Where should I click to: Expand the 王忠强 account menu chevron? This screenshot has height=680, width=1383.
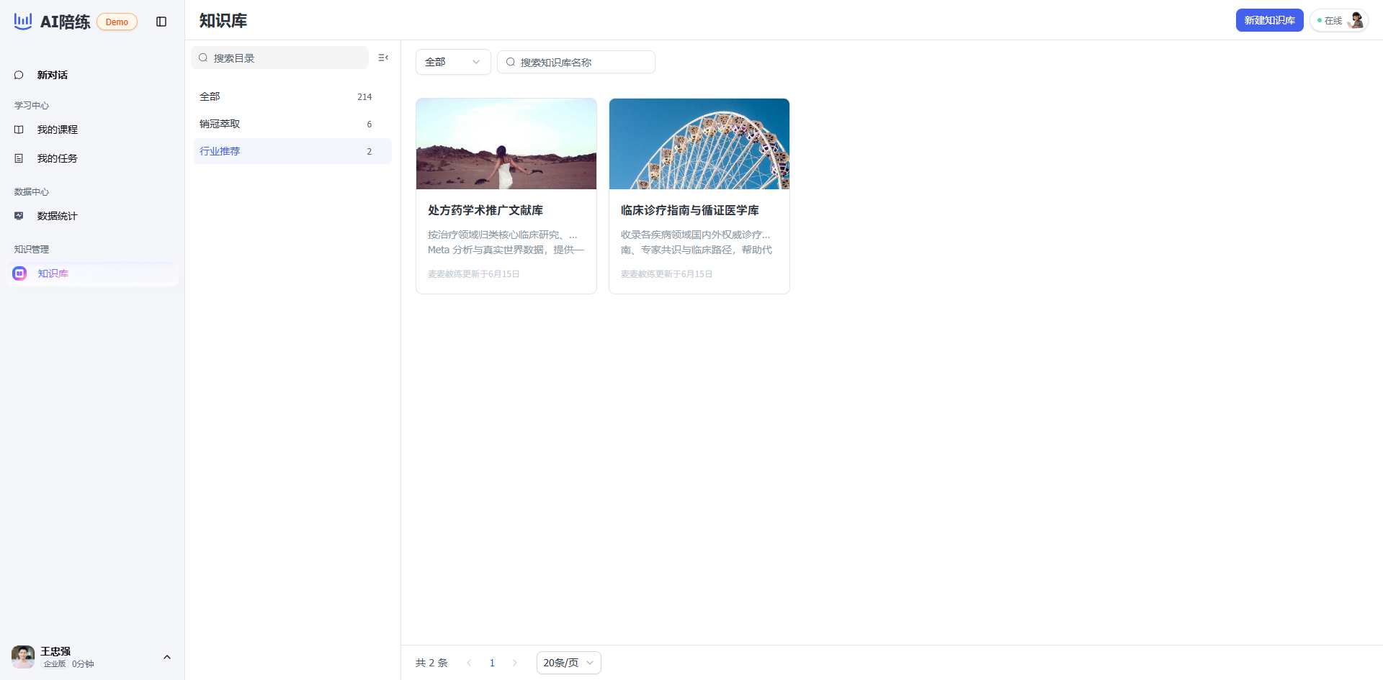167,657
